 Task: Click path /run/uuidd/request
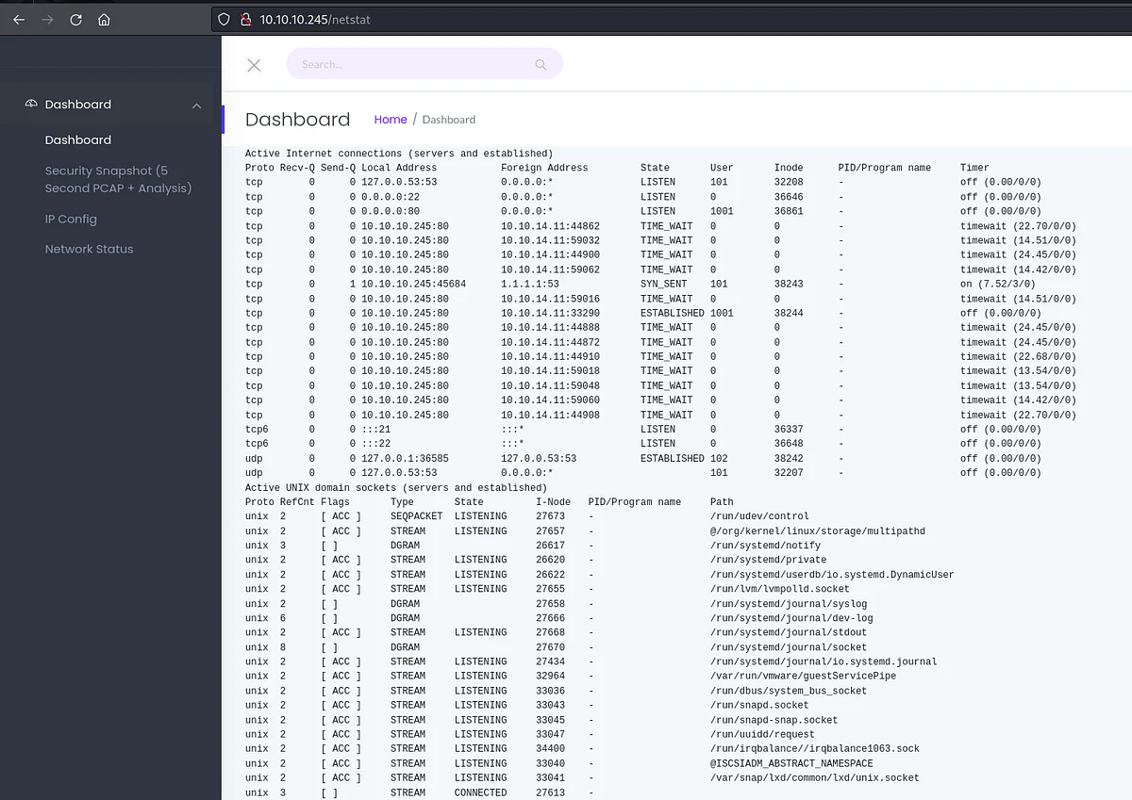tap(762, 734)
